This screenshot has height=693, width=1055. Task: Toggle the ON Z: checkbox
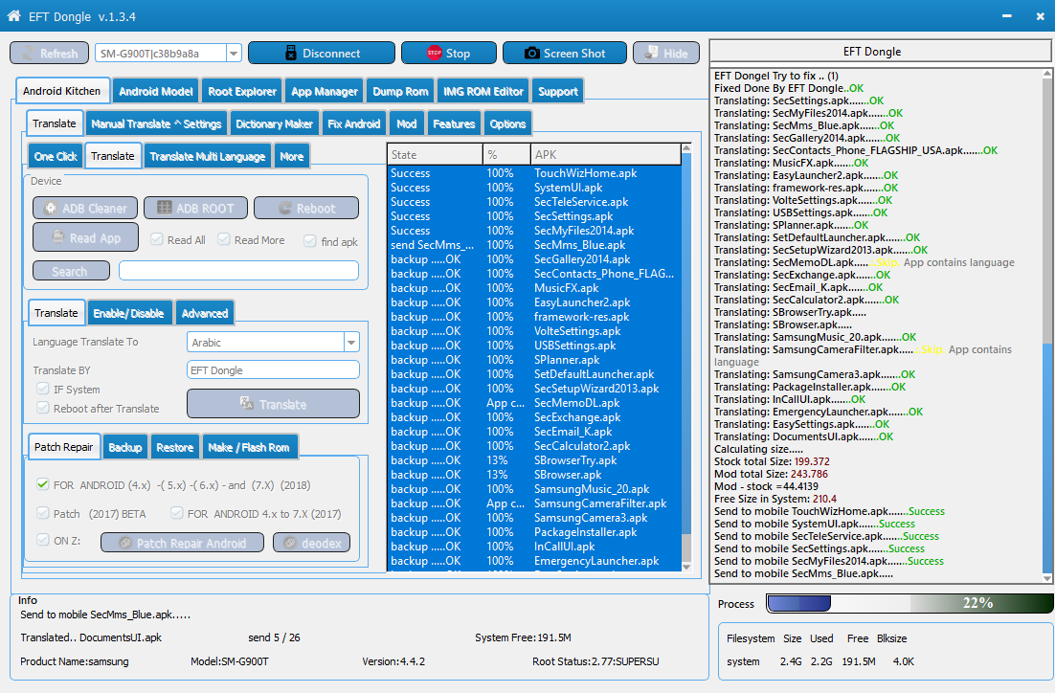click(x=43, y=540)
